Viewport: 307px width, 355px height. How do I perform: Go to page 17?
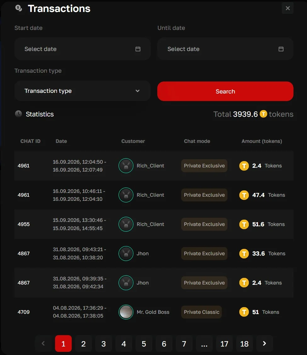click(224, 343)
